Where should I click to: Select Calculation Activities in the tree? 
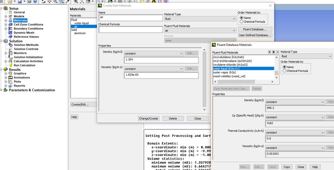click(28, 61)
